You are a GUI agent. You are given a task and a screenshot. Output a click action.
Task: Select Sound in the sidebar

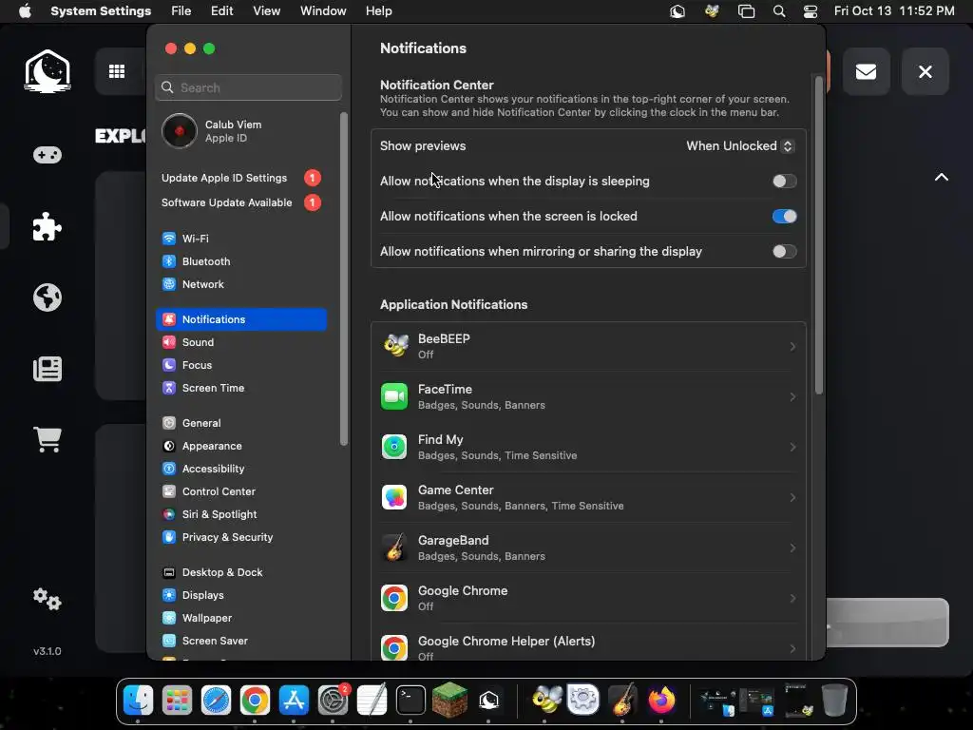pos(241,342)
